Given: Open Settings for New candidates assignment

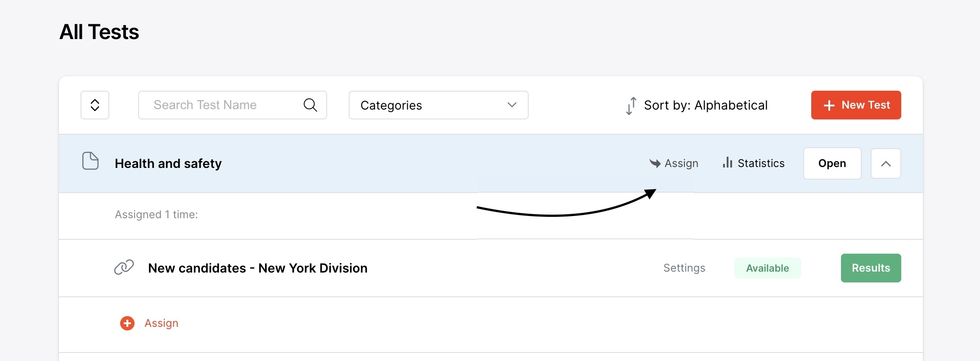Looking at the screenshot, I should (684, 268).
